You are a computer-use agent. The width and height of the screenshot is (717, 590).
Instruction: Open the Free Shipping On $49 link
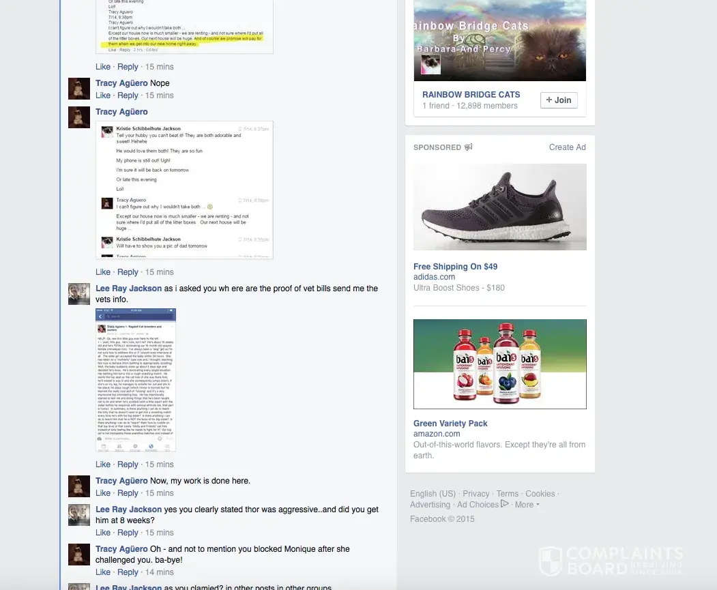point(456,267)
